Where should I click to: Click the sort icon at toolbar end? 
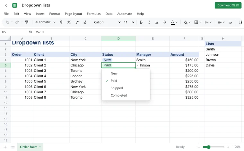tap(240, 22)
